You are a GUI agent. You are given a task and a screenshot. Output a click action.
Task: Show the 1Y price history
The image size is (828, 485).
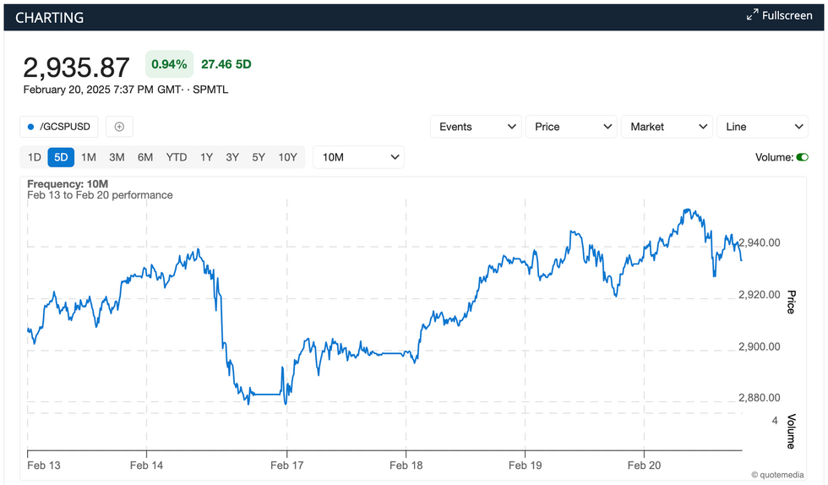tap(206, 157)
